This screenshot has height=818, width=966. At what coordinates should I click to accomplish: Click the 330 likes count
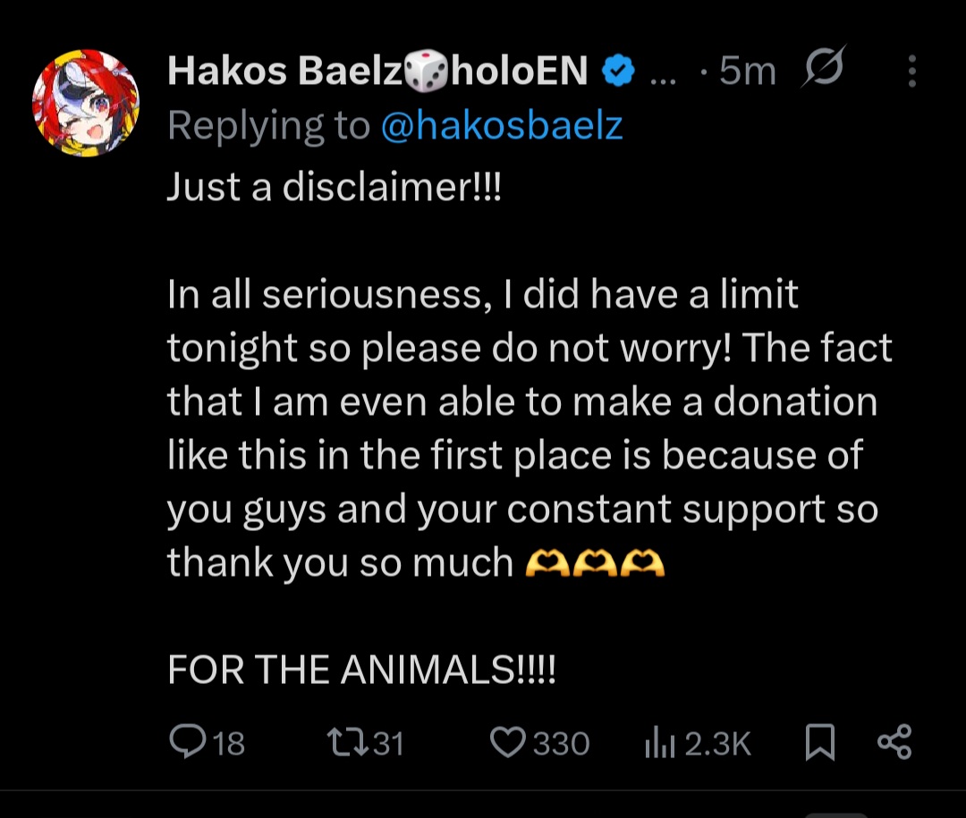click(x=561, y=744)
